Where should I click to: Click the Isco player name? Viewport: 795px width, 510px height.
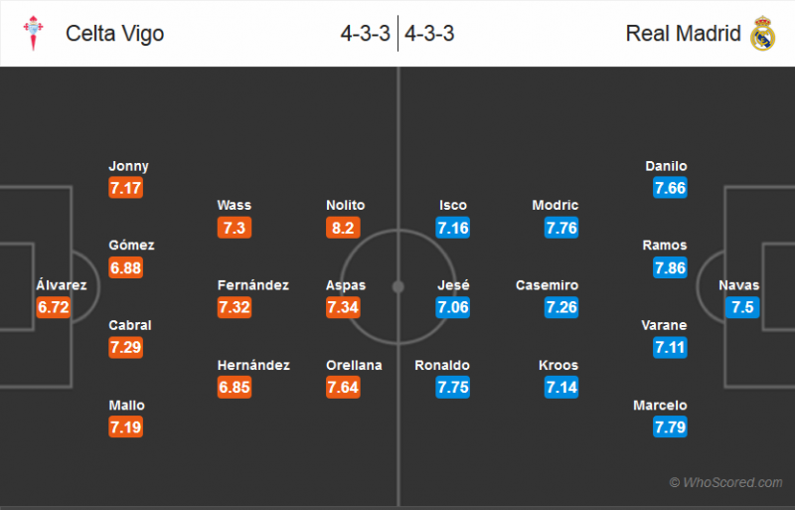[x=453, y=206]
